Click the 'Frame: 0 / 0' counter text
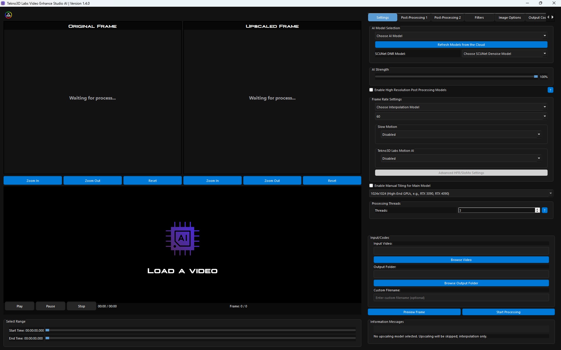 tap(238, 306)
